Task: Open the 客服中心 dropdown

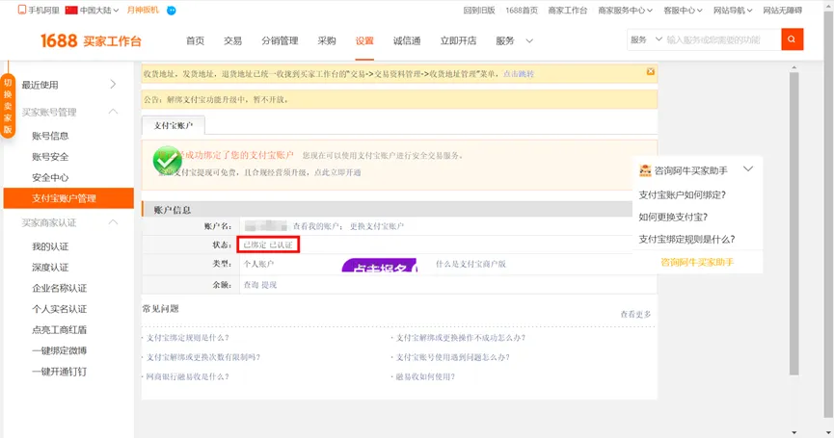Action: [x=683, y=10]
